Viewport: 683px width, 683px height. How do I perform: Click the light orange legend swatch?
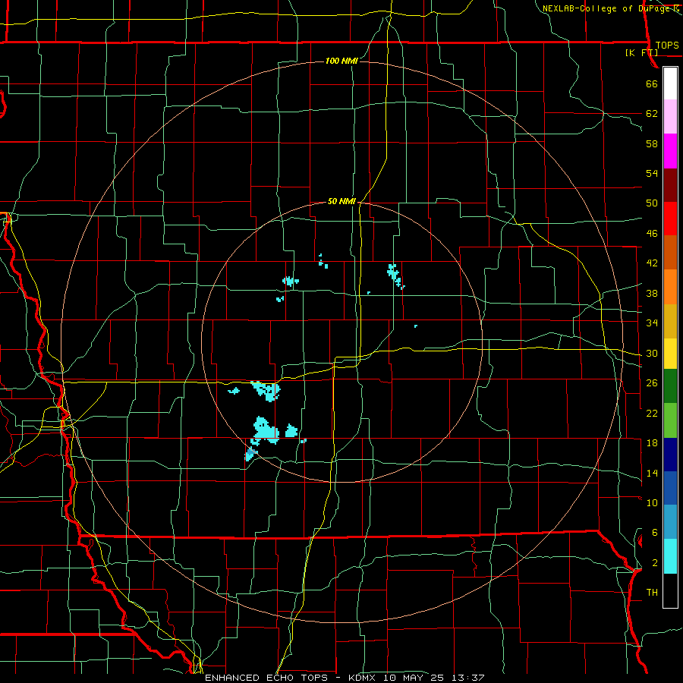pos(670,287)
